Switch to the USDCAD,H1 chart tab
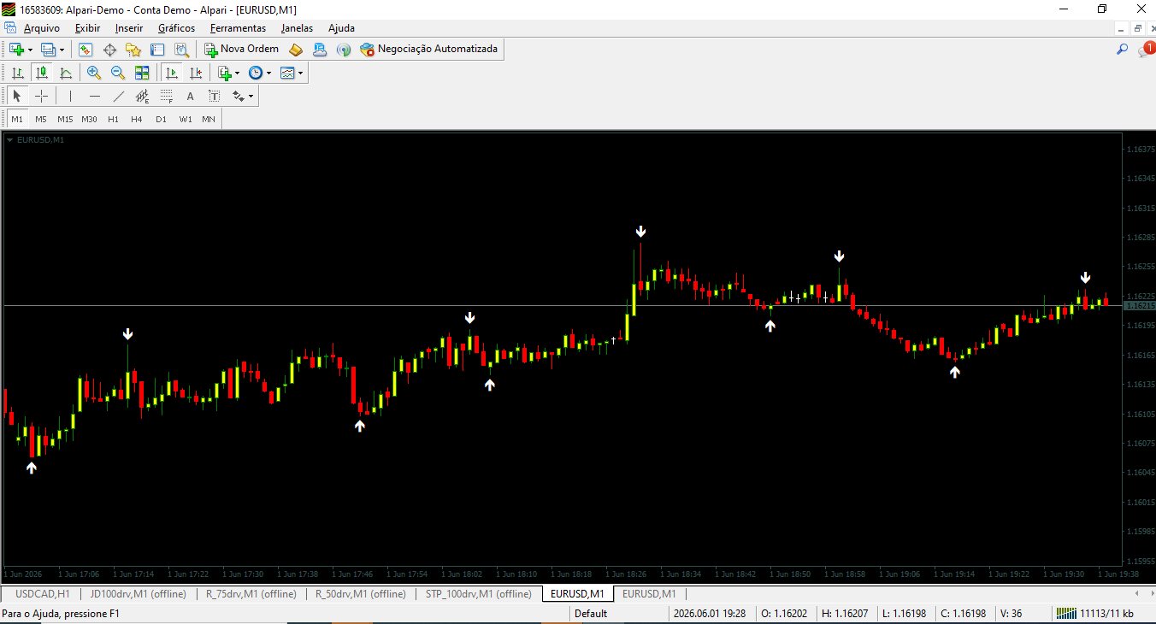Screen dimensions: 1156x624 pyautogui.click(x=43, y=594)
